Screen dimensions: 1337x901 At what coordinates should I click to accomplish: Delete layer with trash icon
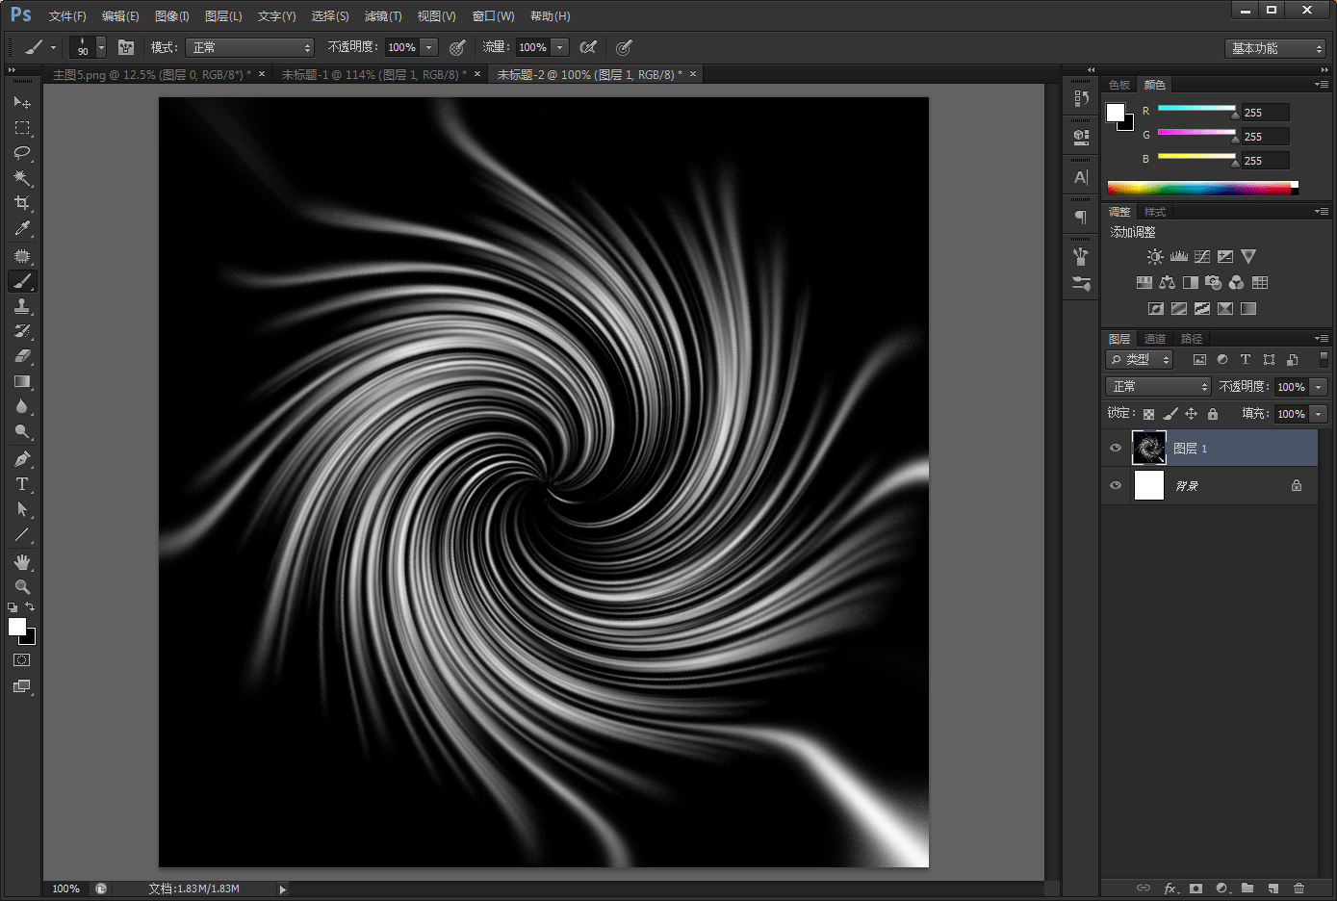[x=1298, y=888]
